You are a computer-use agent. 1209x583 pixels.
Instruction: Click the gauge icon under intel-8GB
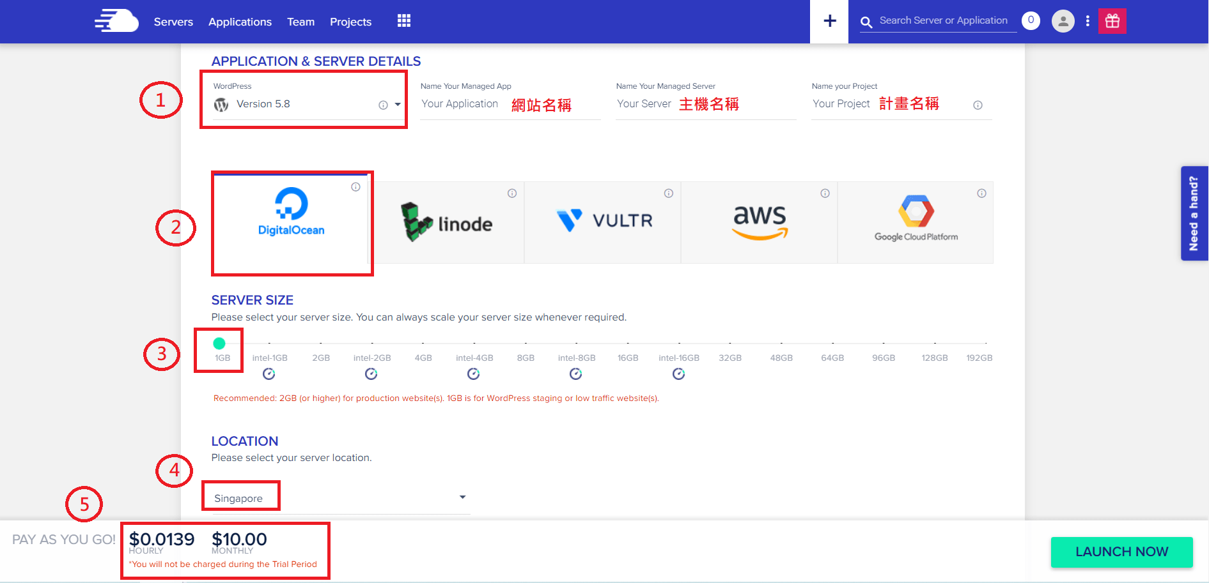coord(576,374)
